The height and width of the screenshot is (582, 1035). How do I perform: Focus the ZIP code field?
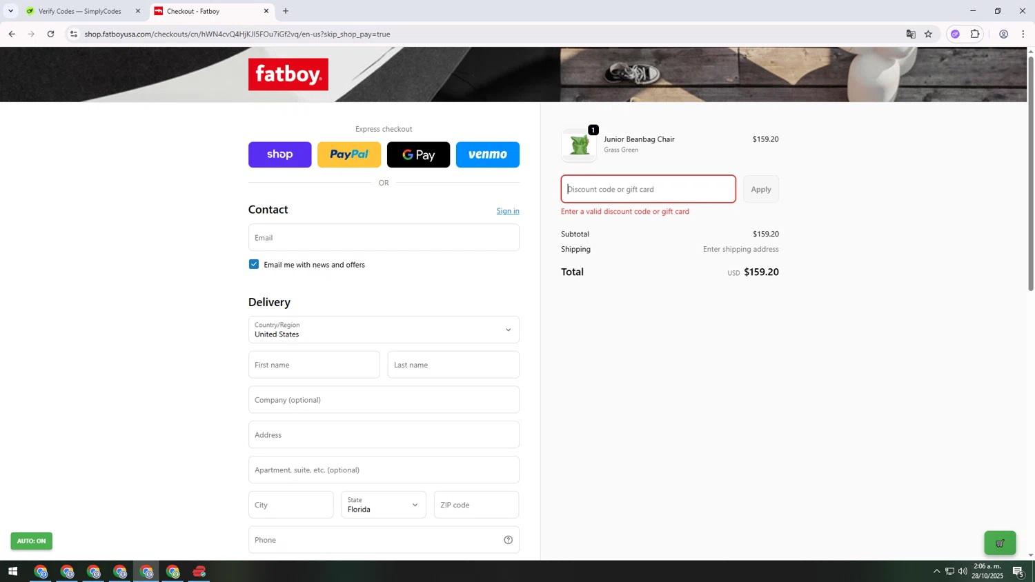tap(476, 505)
